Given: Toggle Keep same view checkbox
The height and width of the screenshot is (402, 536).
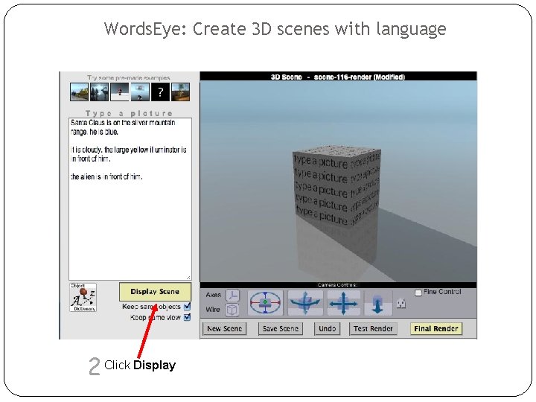Looking at the screenshot, I should tap(187, 317).
